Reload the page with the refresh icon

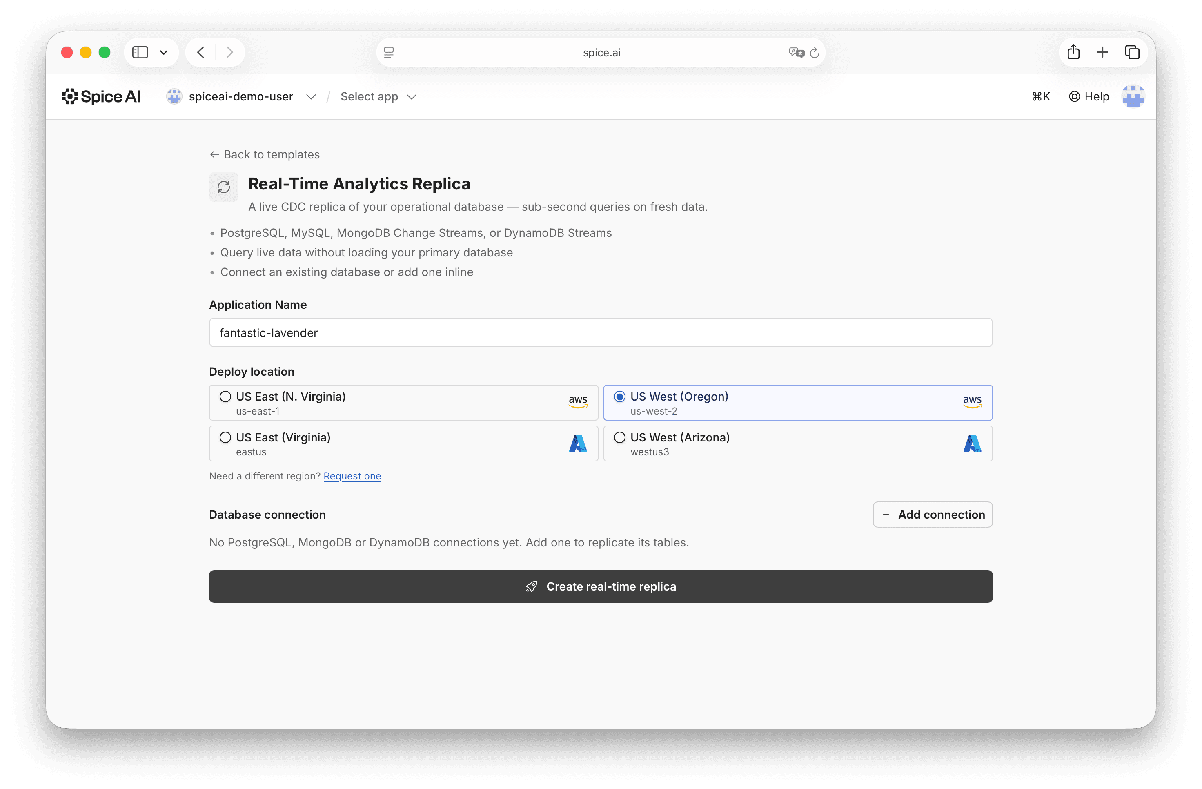pyautogui.click(x=814, y=53)
